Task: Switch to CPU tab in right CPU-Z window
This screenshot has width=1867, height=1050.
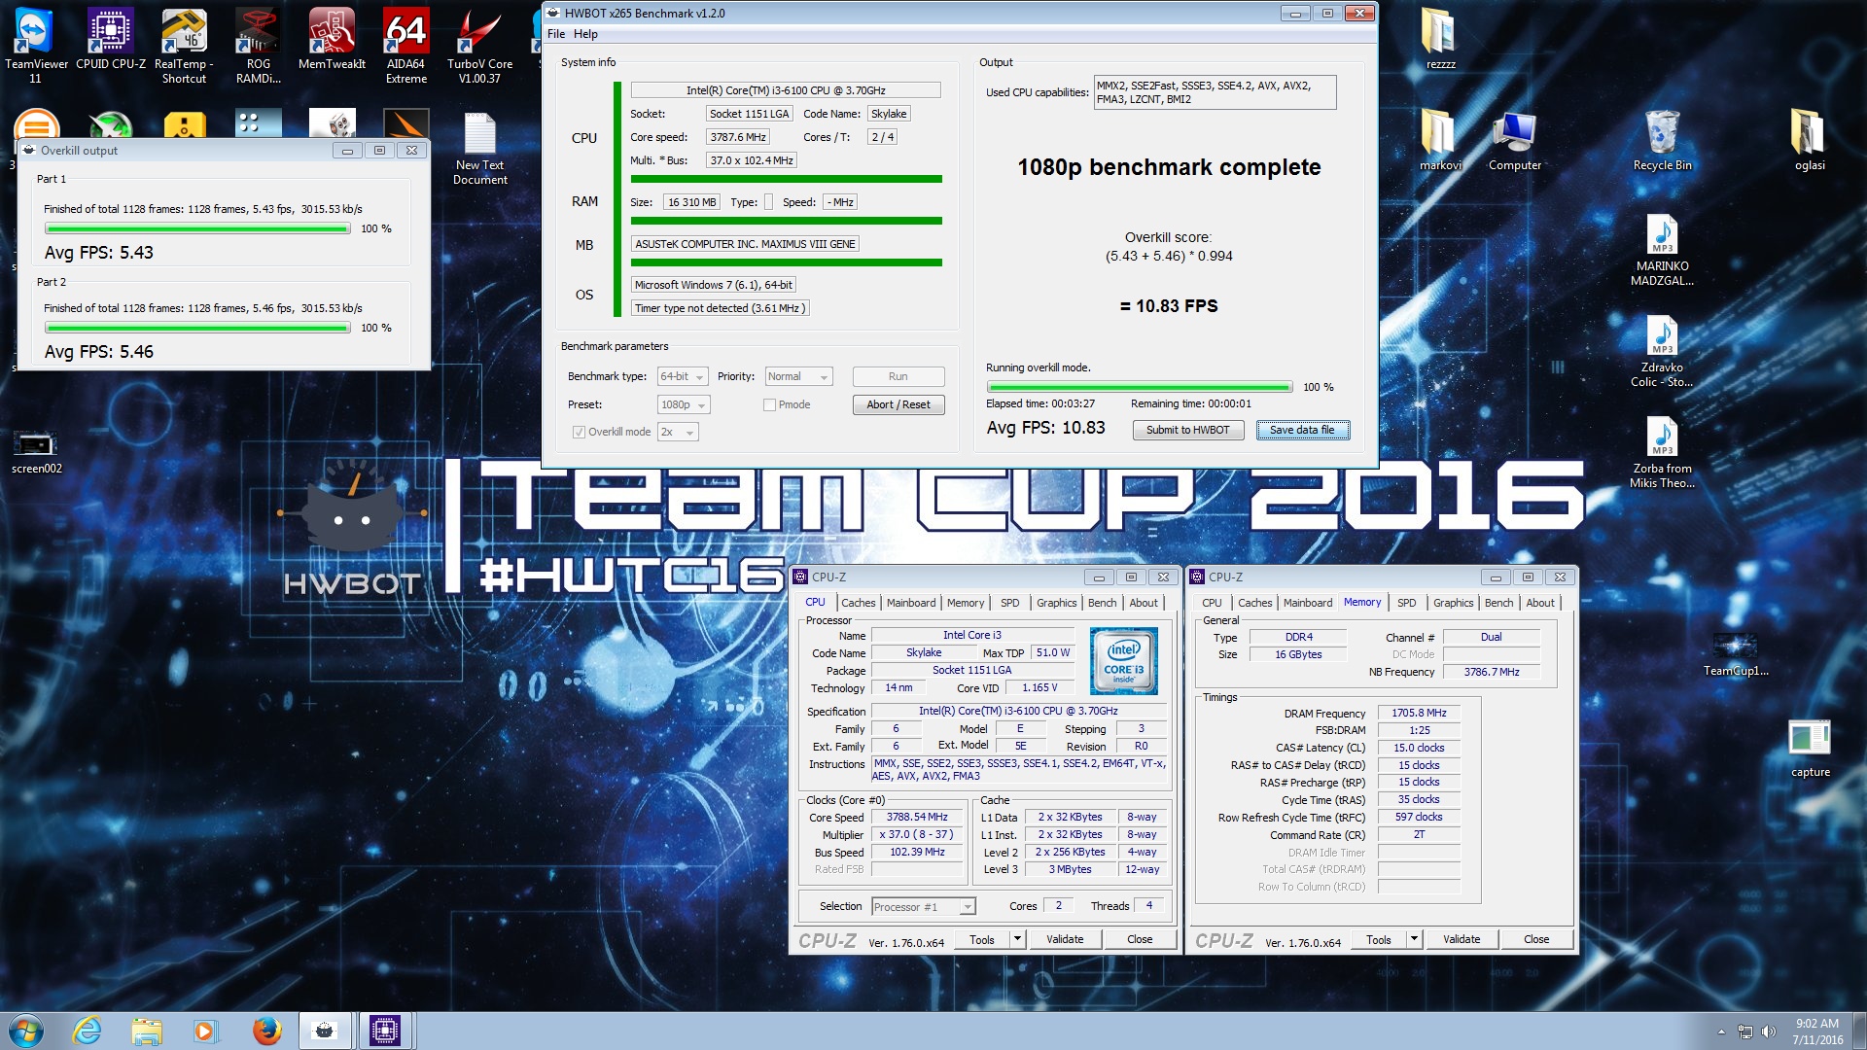Action: click(1212, 603)
